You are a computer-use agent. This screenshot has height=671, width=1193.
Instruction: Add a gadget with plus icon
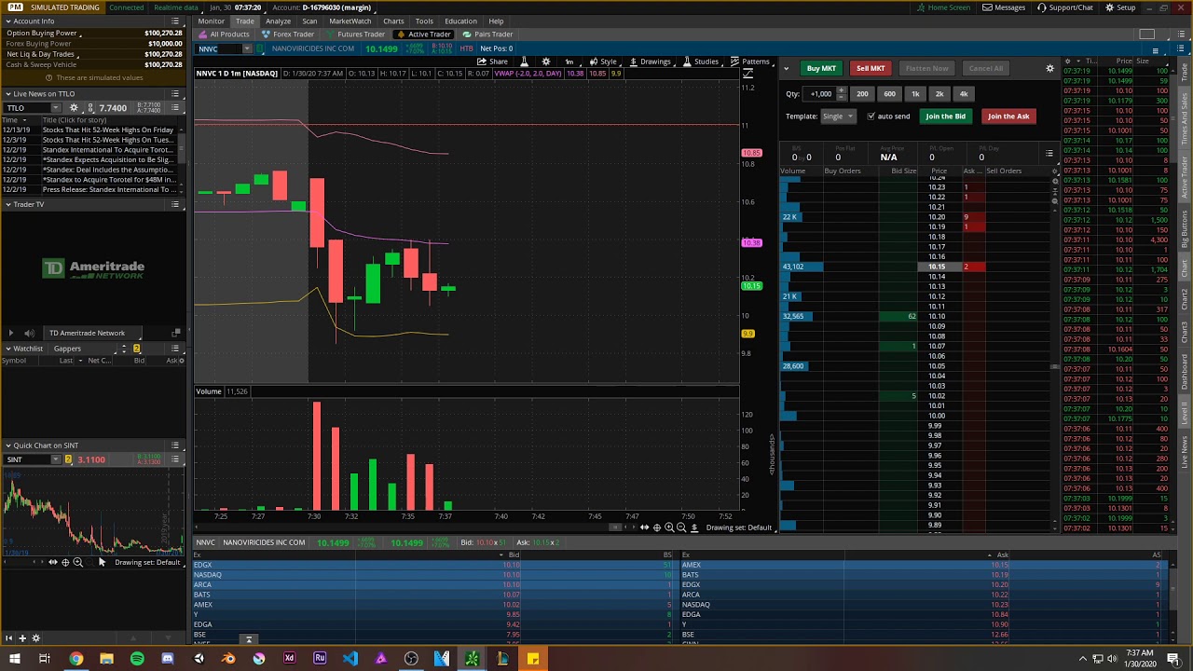point(22,638)
